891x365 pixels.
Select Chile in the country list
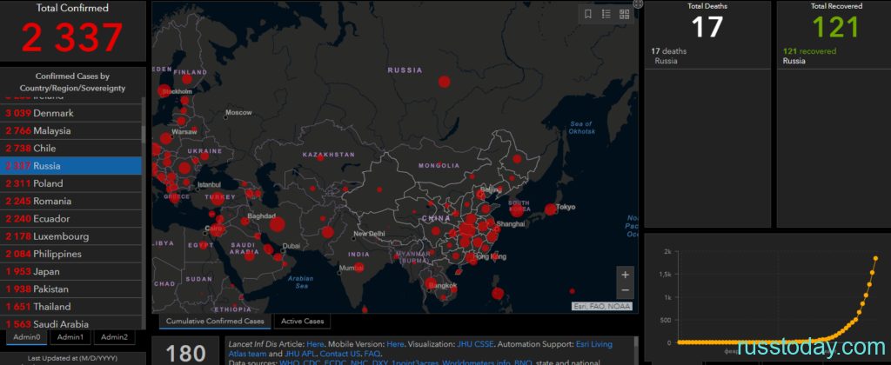(x=70, y=148)
